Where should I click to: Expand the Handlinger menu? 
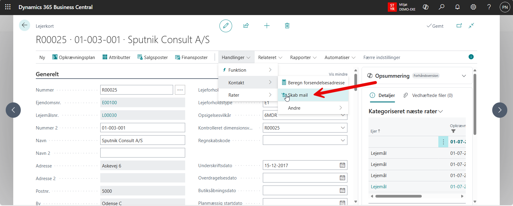point(236,57)
